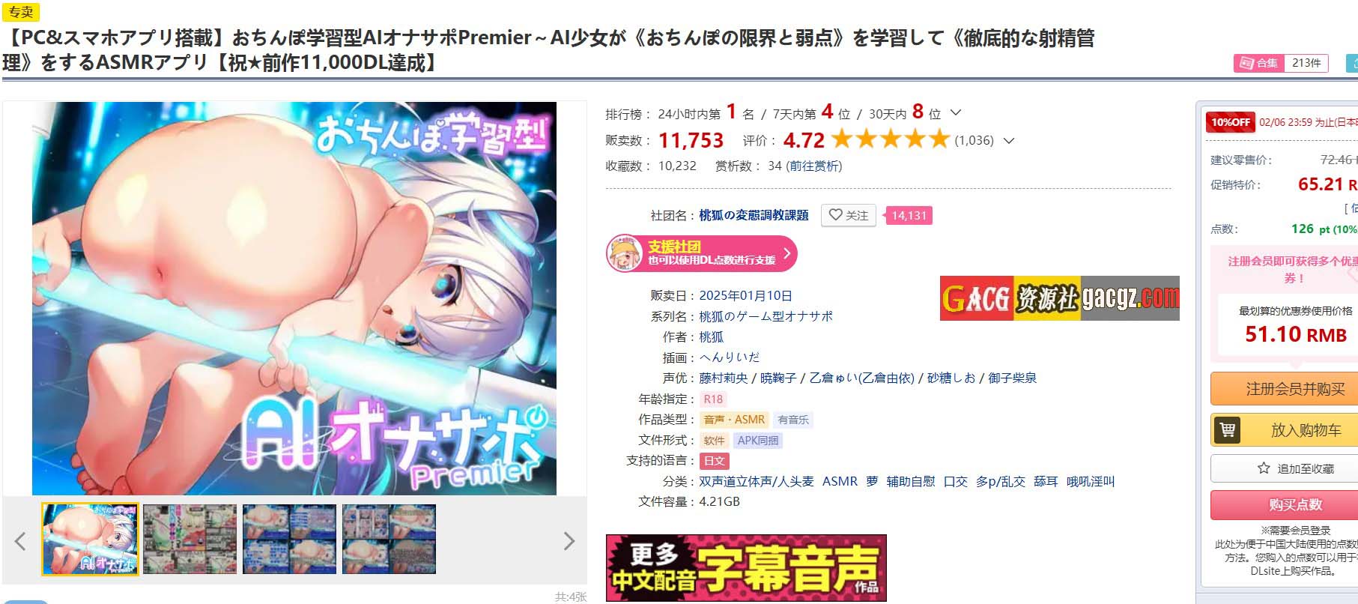Click the heart 关注 follow button
This screenshot has width=1358, height=604.
click(849, 215)
